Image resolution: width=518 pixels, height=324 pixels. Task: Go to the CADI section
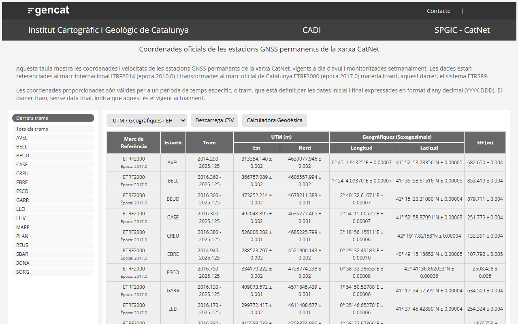click(x=311, y=30)
